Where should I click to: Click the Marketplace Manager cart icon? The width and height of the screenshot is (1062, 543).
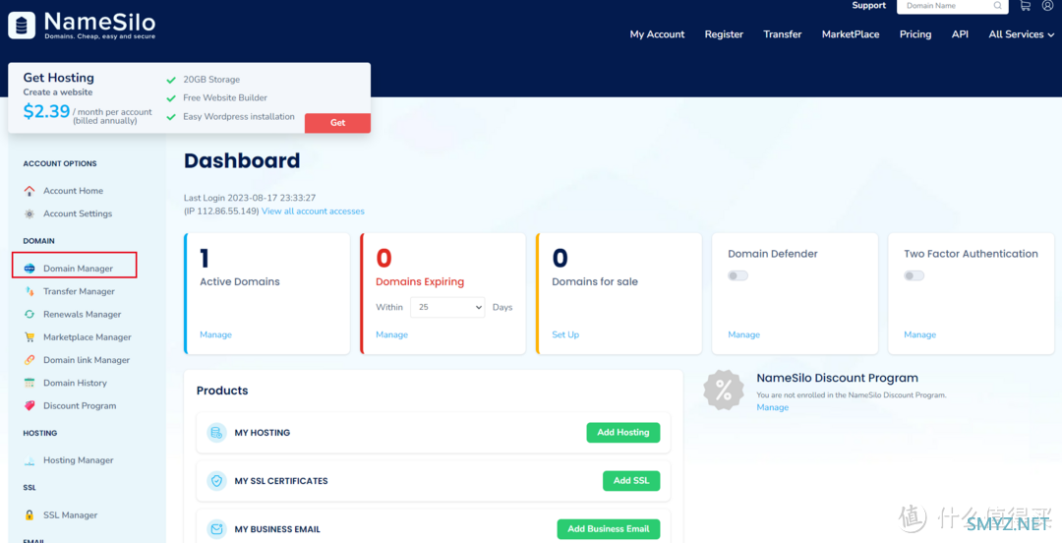[x=29, y=337]
